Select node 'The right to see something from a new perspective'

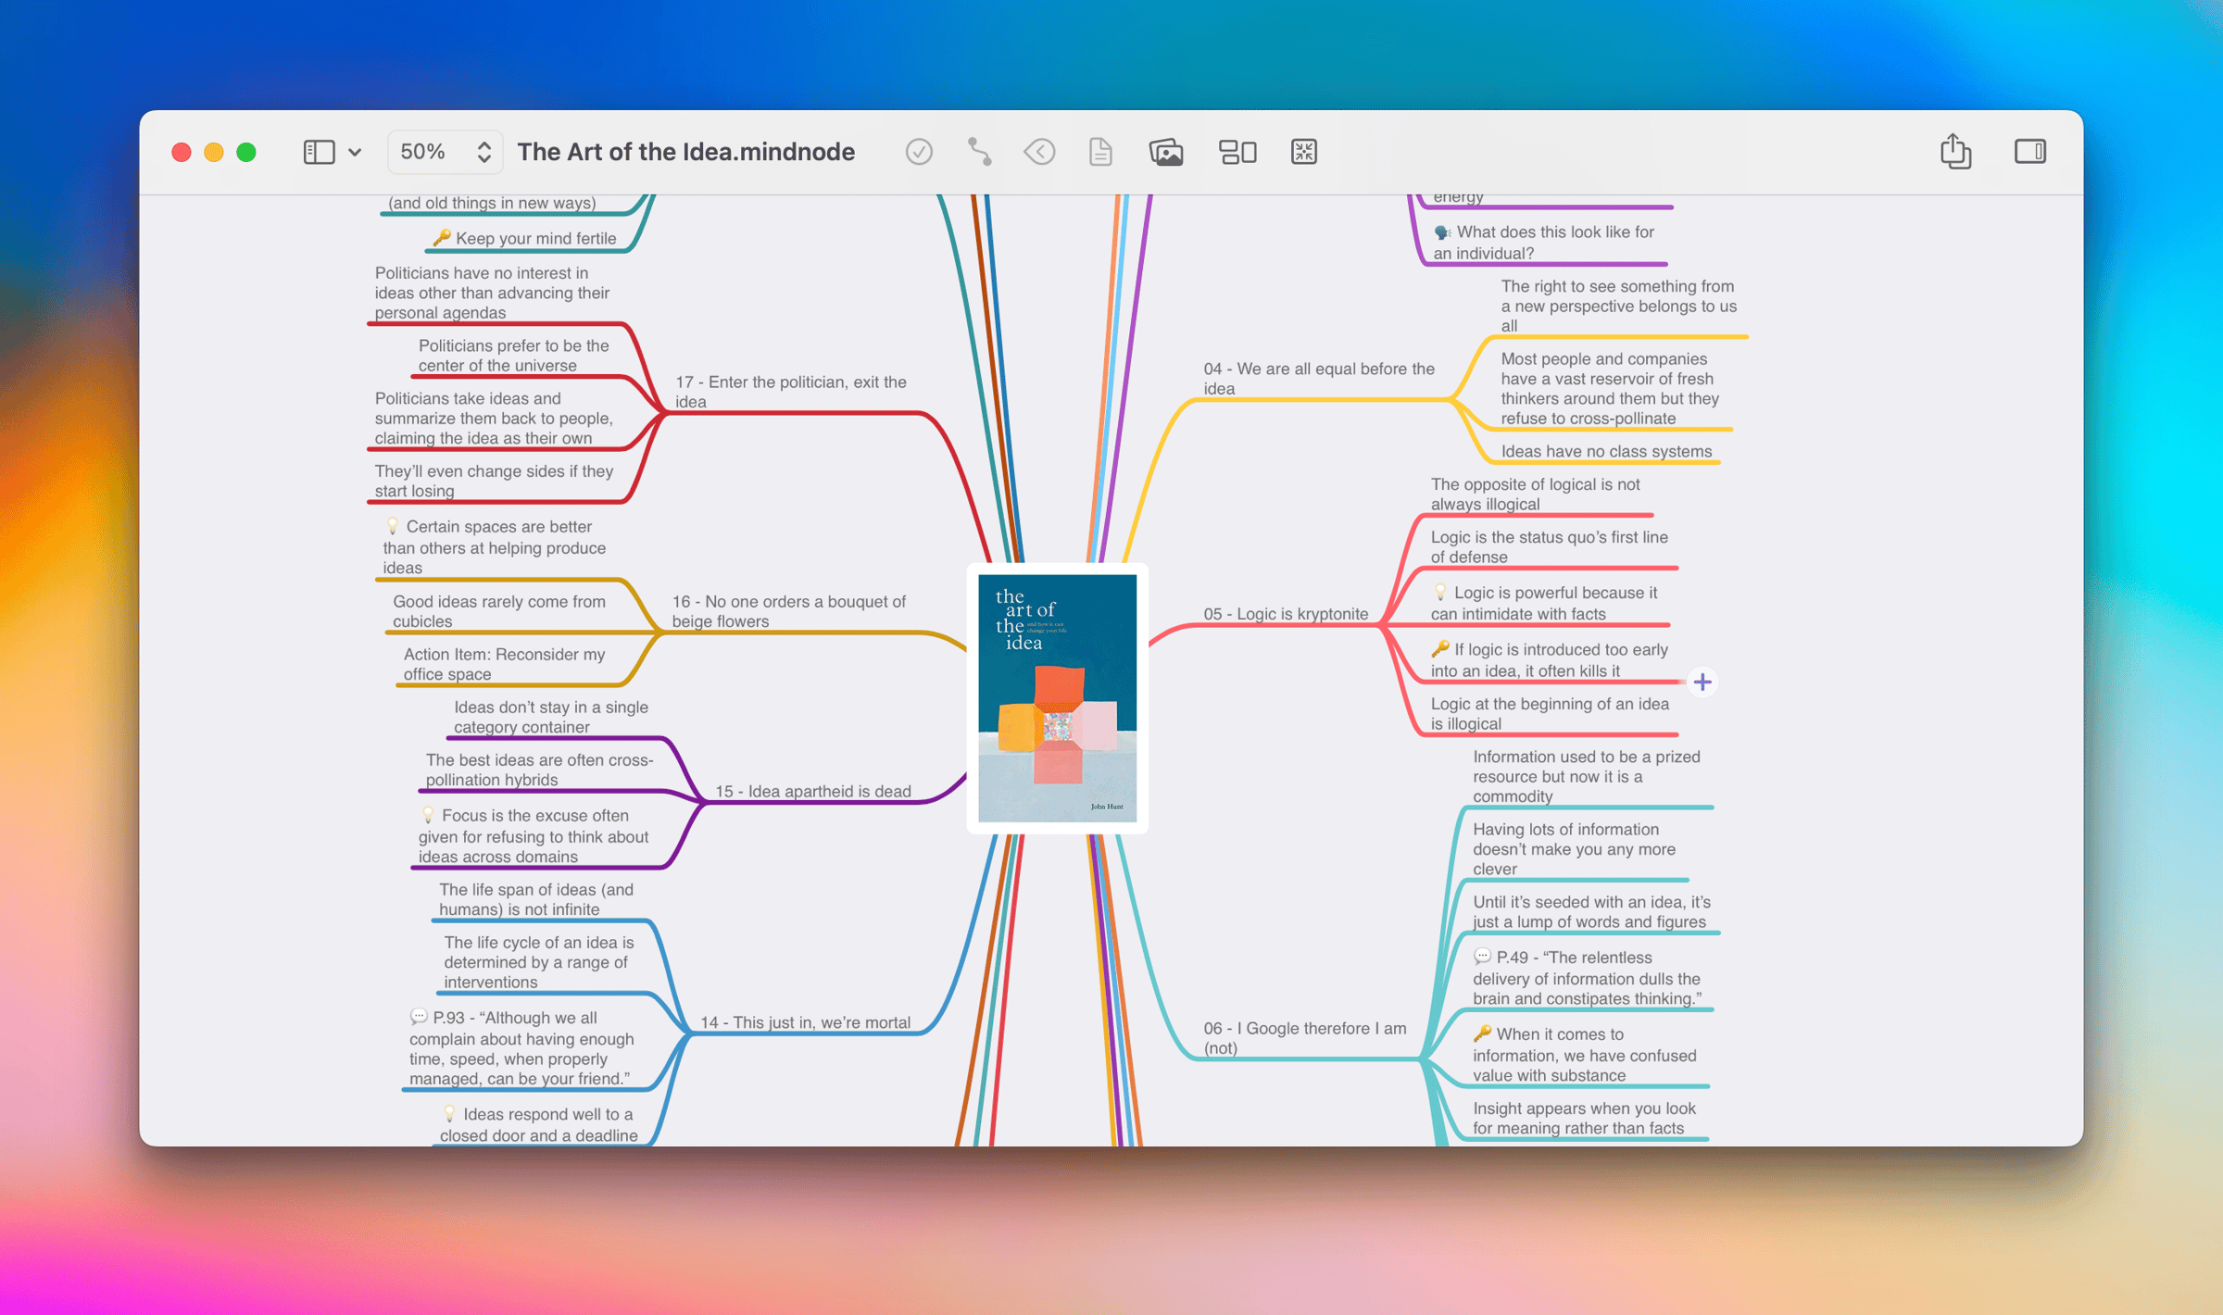[x=1618, y=306]
